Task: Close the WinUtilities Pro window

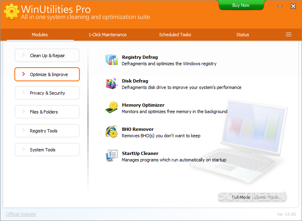Action: [x=293, y=6]
